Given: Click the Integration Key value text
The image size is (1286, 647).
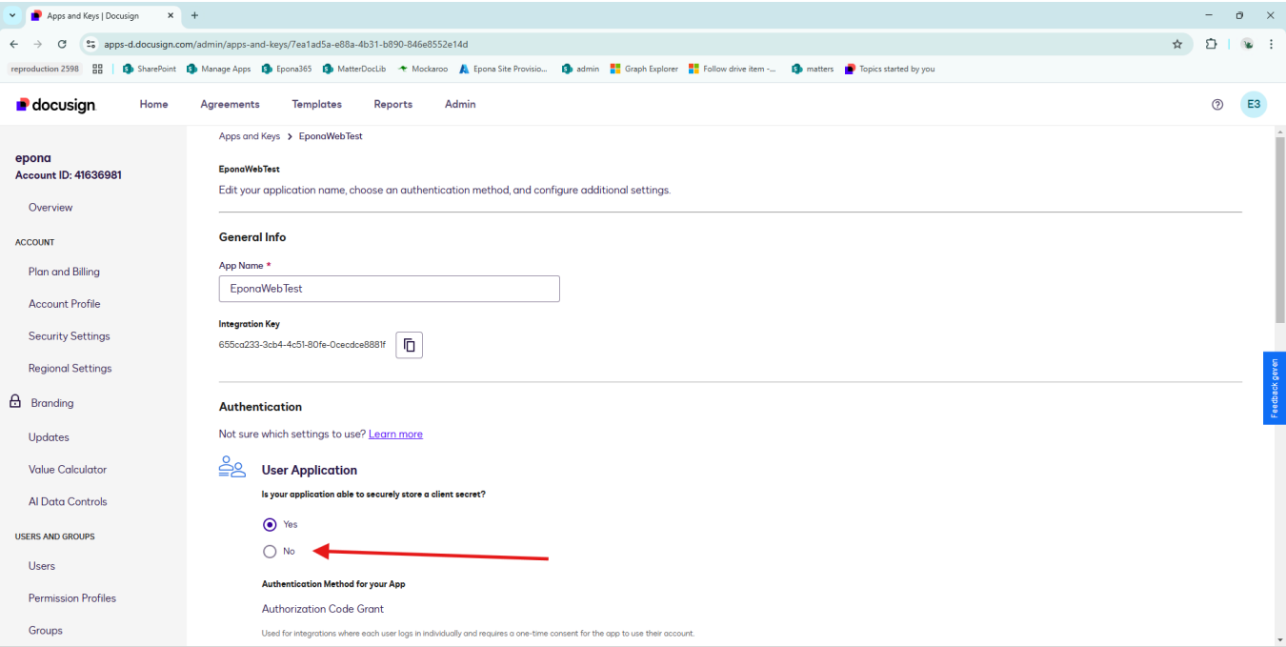Looking at the screenshot, I should coord(302,345).
